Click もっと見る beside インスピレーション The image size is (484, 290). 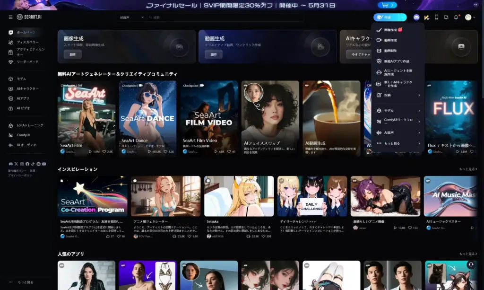point(468,169)
